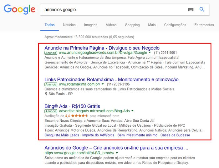Screen dimensions: 219x168
Task: Click phone number (11) 2639-3195
Action: pyautogui.click(x=118, y=84)
